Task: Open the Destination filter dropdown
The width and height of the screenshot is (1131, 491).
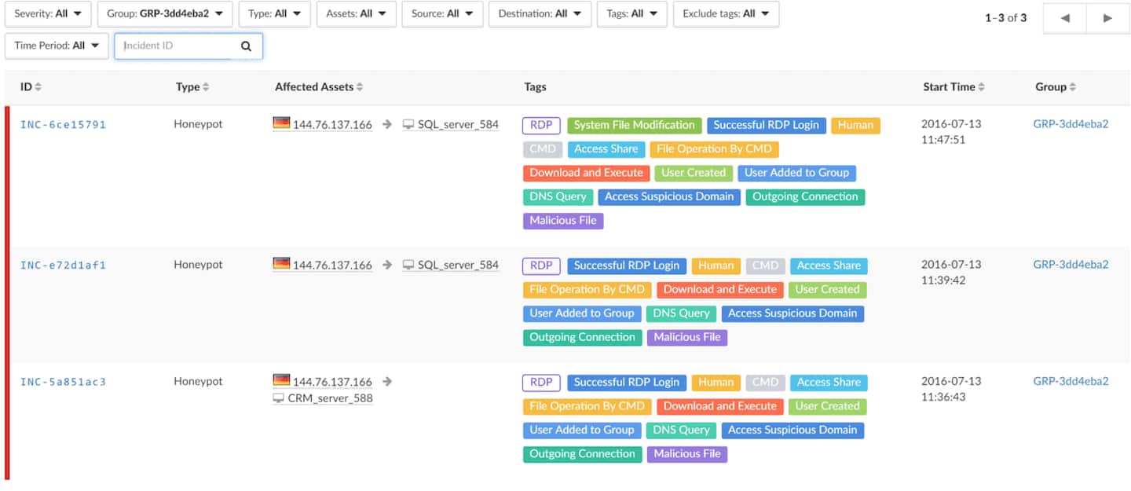Action: [539, 14]
